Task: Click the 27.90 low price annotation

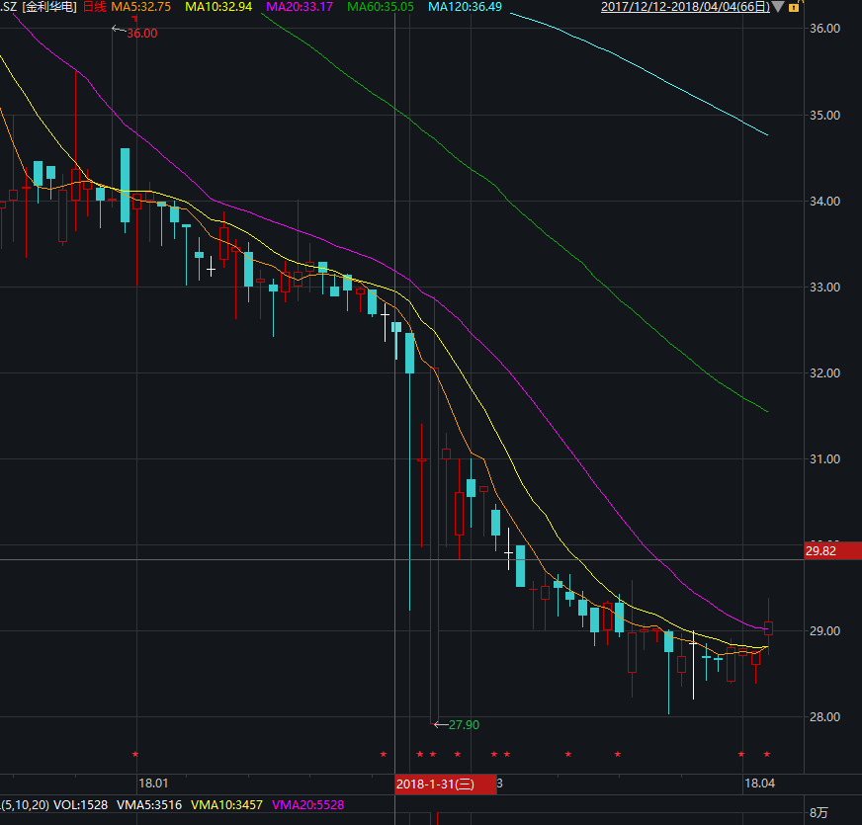Action: (464, 725)
